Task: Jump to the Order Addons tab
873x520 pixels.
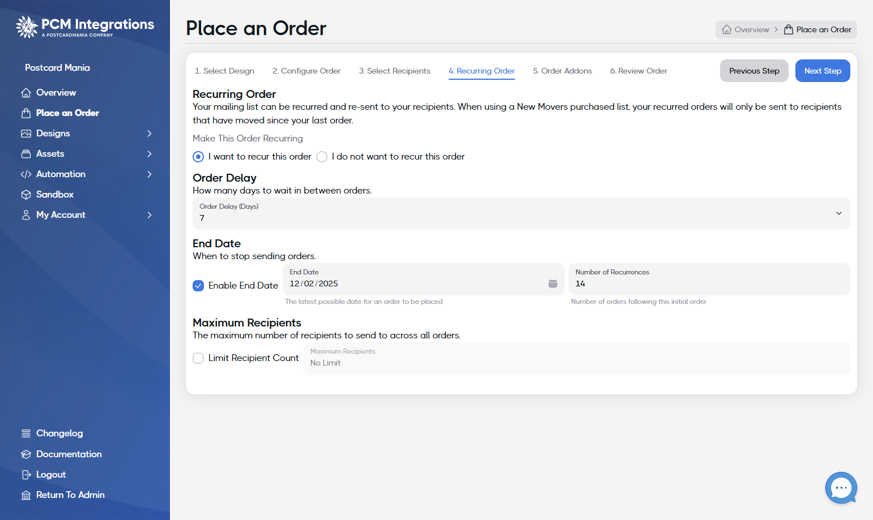Action: point(563,71)
